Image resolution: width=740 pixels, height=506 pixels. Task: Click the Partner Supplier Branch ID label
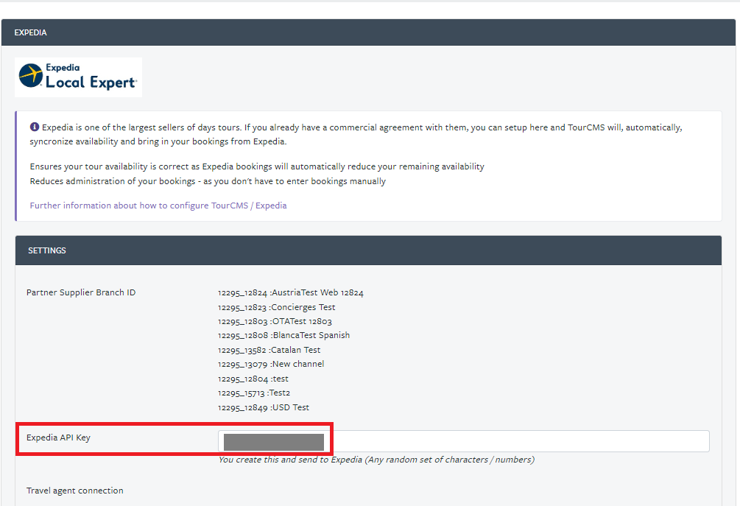click(x=81, y=292)
